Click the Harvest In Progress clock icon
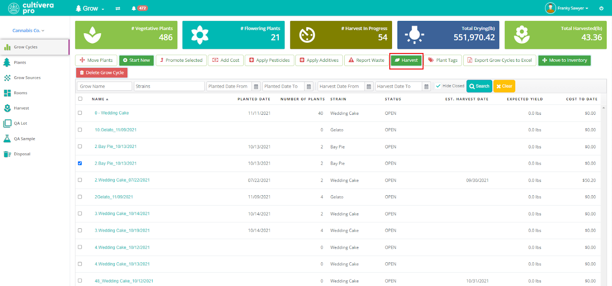The image size is (612, 286). (307, 35)
